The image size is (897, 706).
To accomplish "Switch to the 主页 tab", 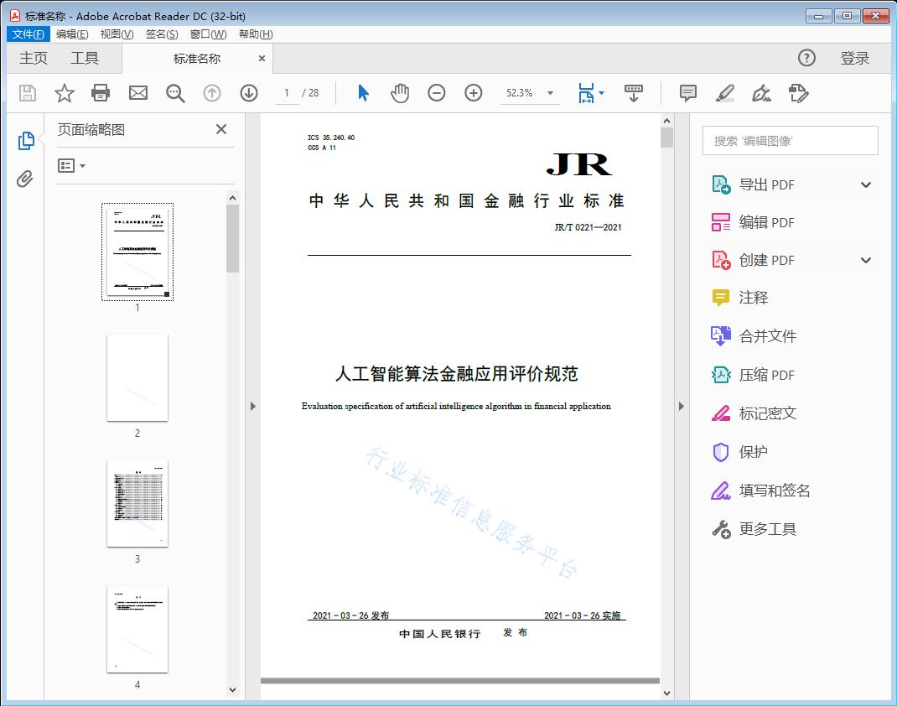I will (34, 58).
